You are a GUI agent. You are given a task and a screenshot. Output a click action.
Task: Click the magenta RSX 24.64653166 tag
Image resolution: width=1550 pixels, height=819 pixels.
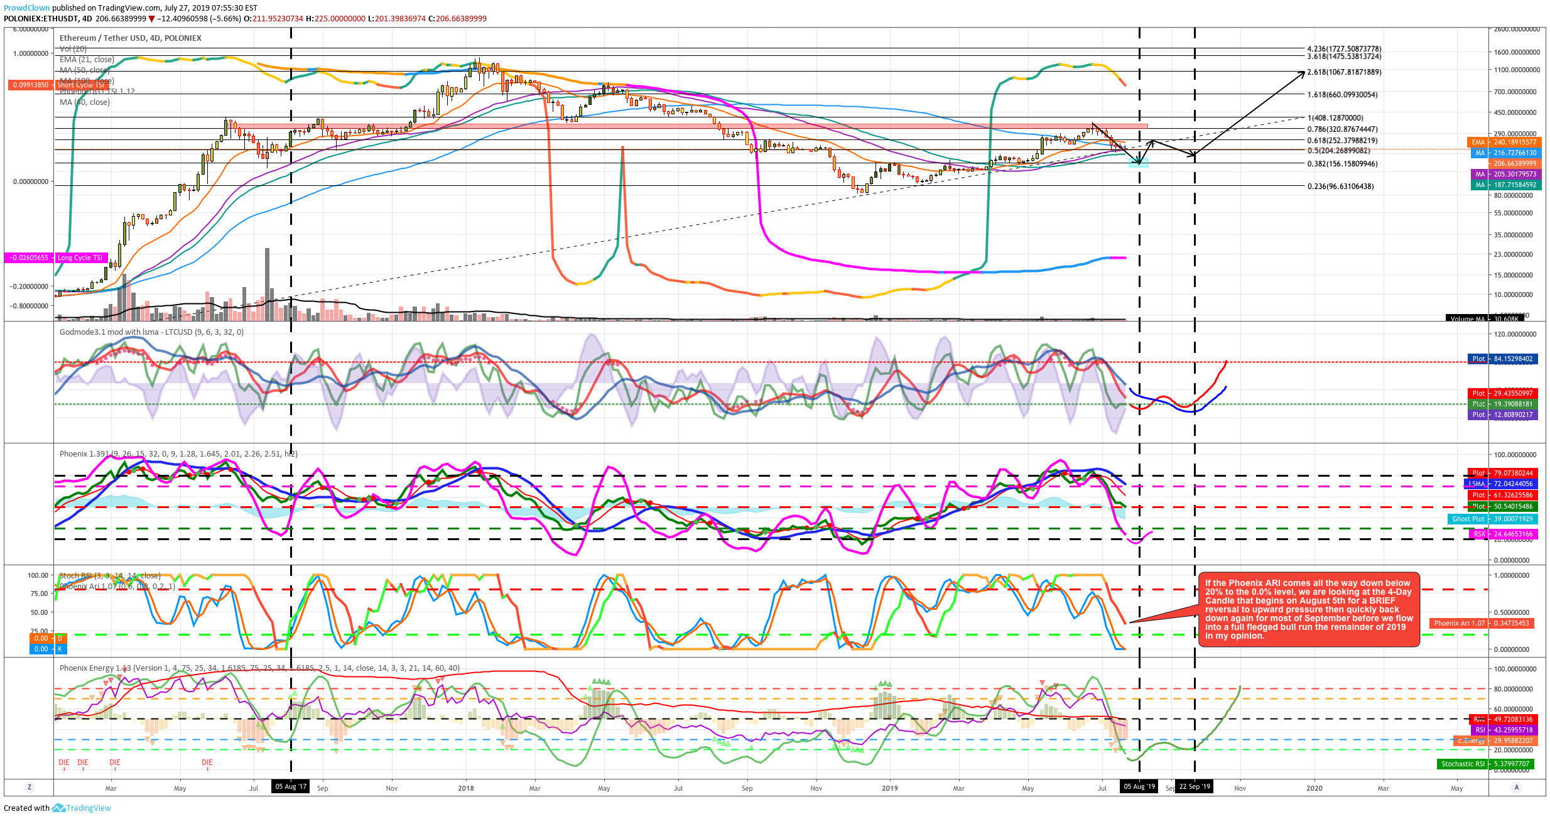(1503, 534)
